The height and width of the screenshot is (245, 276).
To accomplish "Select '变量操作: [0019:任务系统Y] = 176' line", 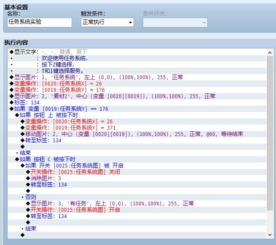I will [x=137, y=90].
